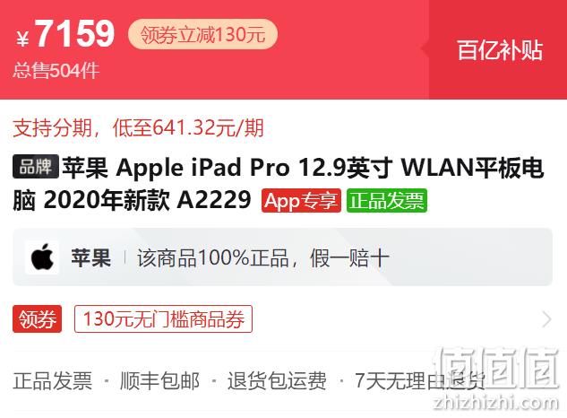567x418 pixels.
Task: Click the green 正品发票 tag
Action: (387, 200)
